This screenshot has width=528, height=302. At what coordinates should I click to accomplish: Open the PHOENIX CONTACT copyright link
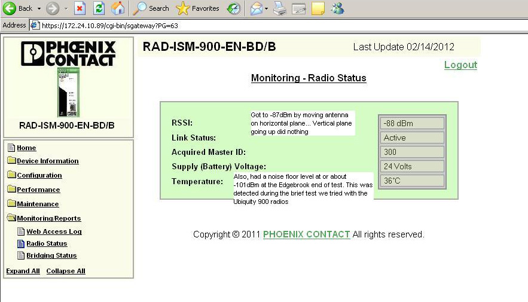tap(306, 234)
